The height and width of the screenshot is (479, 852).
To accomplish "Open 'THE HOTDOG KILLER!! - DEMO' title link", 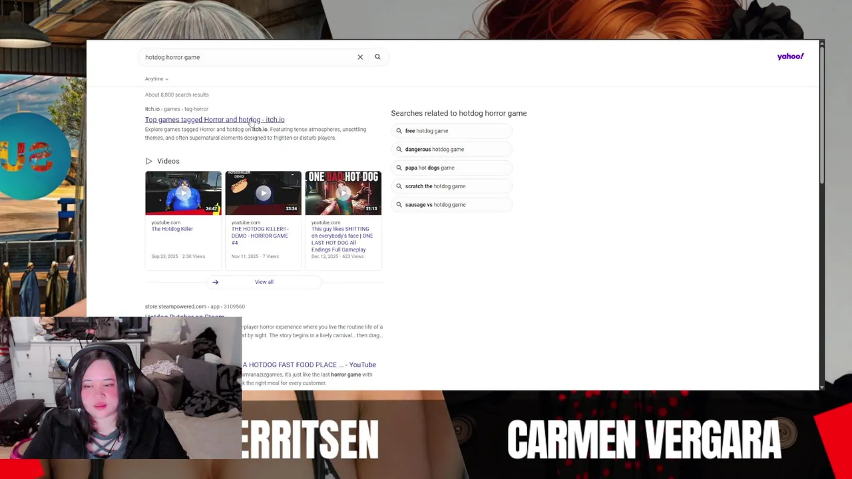I will (x=260, y=236).
